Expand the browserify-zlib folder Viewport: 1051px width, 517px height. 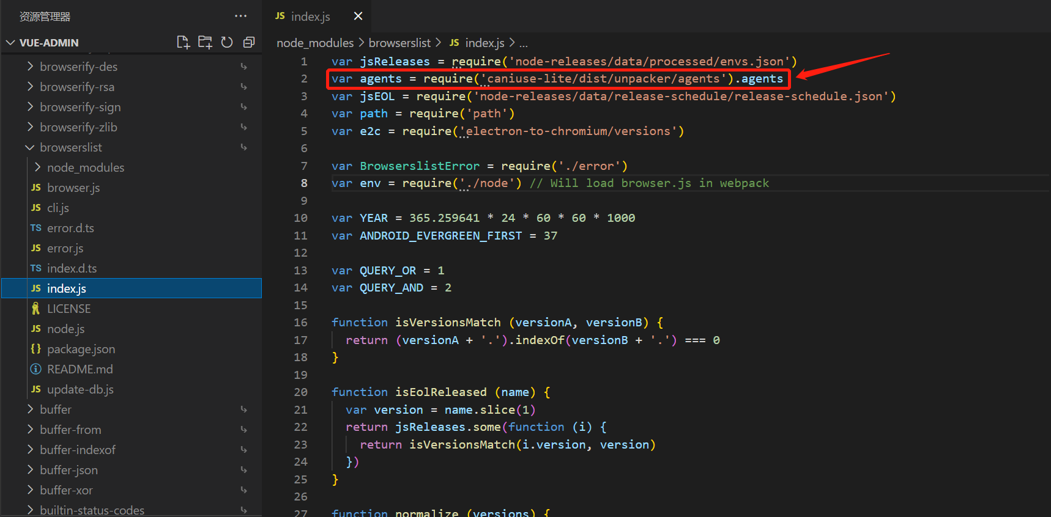[132, 127]
